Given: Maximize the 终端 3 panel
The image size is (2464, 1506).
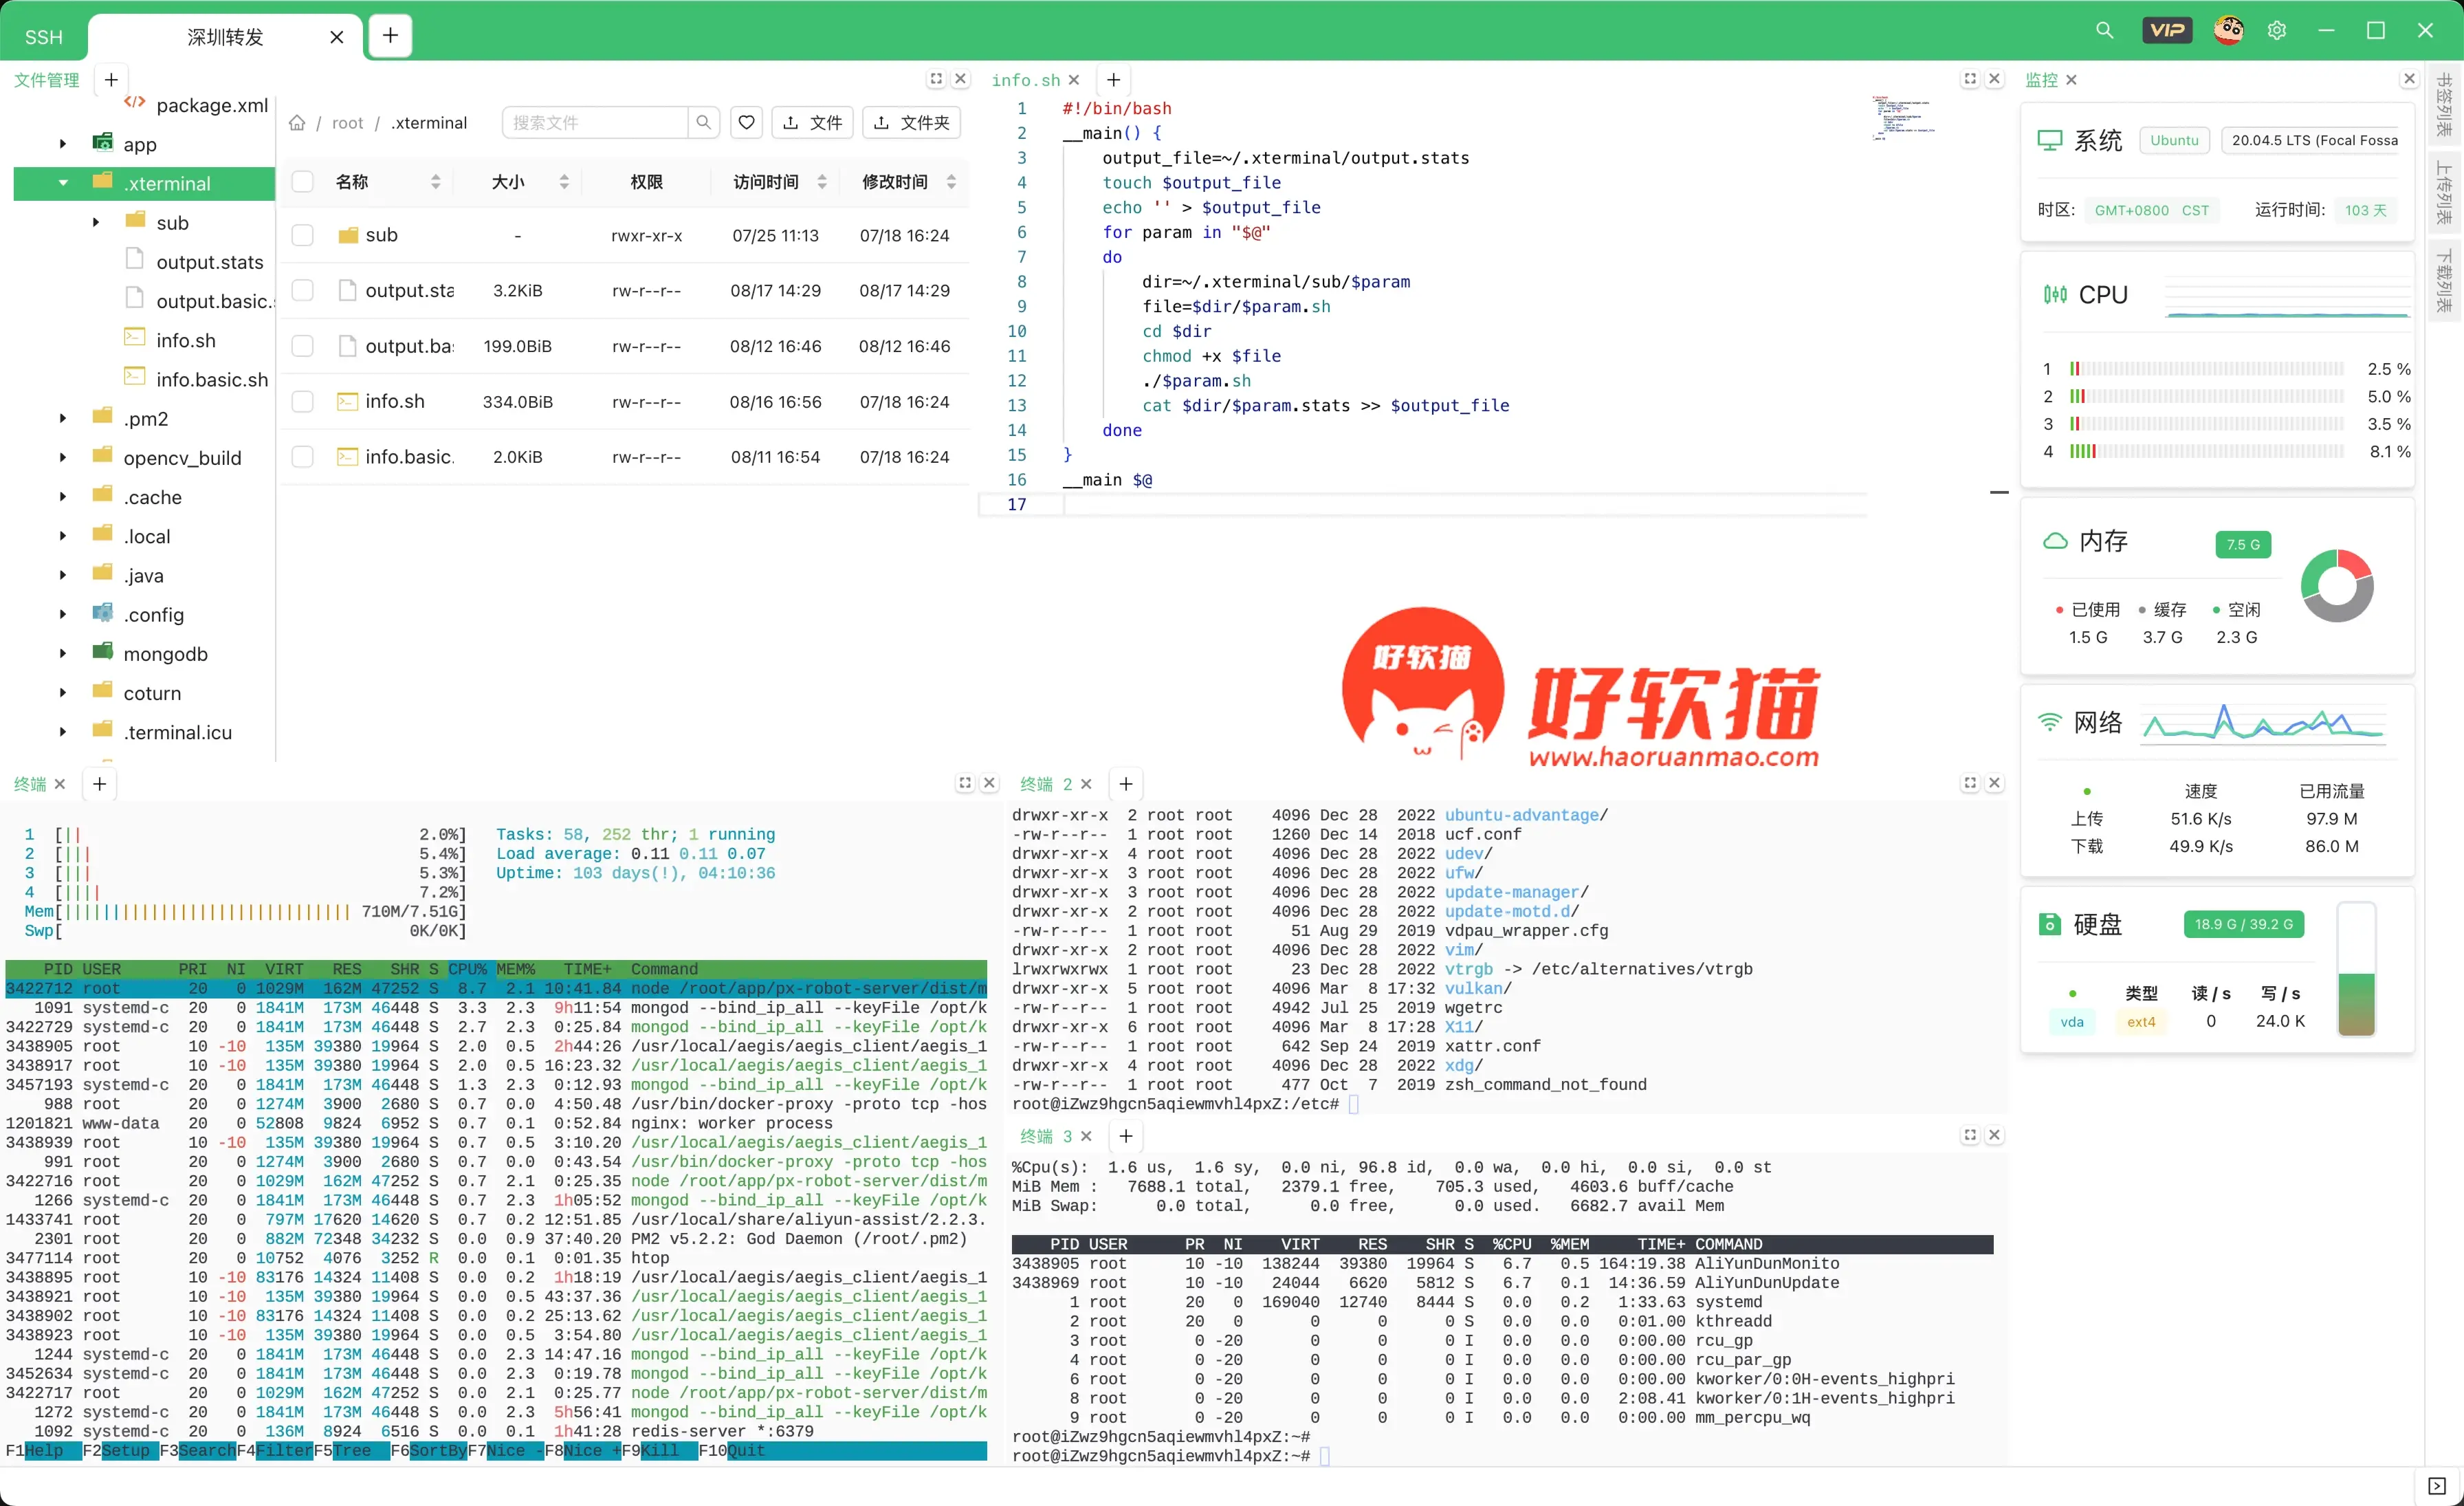Looking at the screenshot, I should click(1970, 1135).
